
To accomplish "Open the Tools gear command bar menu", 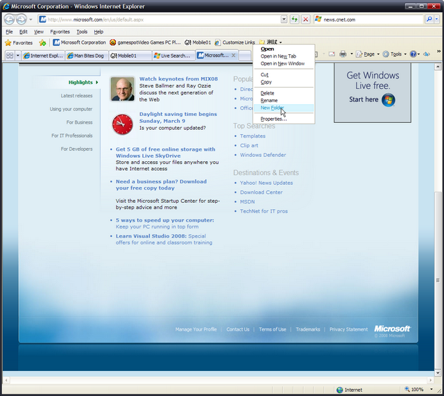I will (x=395, y=54).
